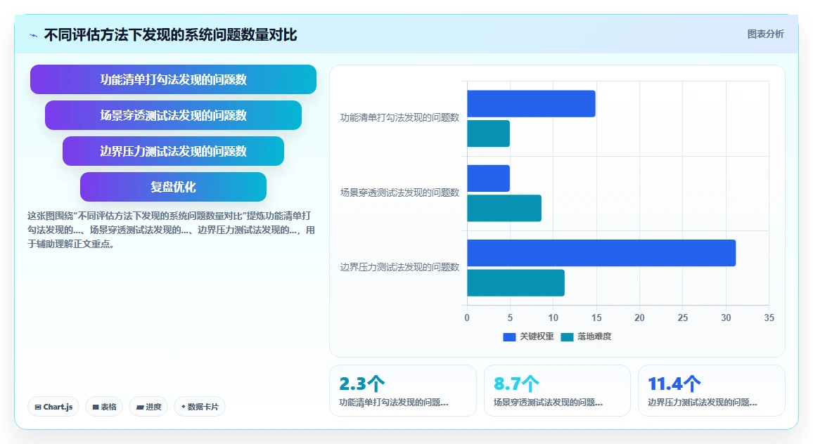
Task: Click the y-axis label 边界压力测试法发现的问题数
Action: point(399,268)
